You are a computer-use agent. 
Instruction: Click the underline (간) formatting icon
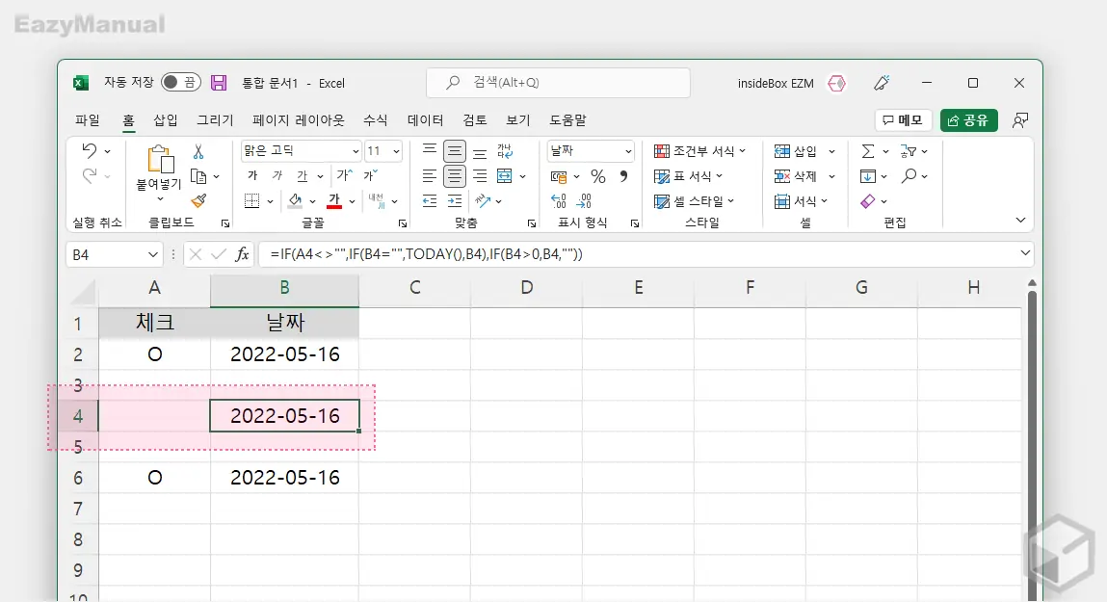[x=302, y=174]
